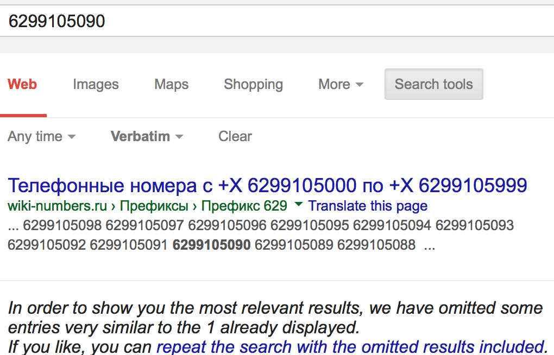554x355 pixels.
Task: Expand the Verbatim results dropdown
Action: (147, 136)
